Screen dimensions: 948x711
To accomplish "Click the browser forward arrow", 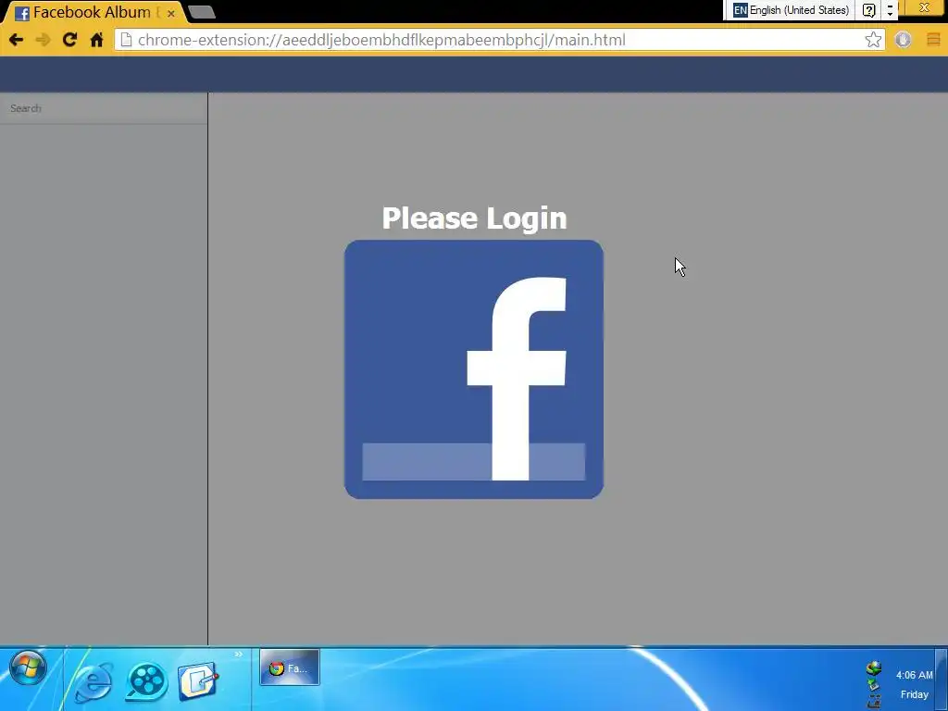I will (x=43, y=40).
